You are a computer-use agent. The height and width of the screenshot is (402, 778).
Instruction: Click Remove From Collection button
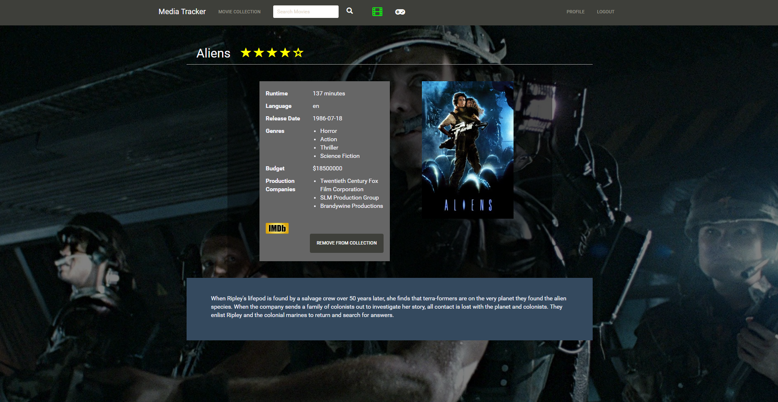tap(347, 243)
